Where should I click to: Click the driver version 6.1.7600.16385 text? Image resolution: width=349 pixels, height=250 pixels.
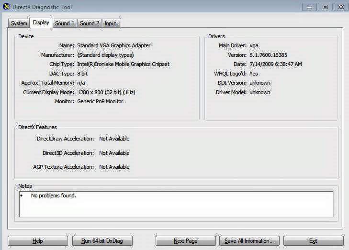[x=268, y=55]
